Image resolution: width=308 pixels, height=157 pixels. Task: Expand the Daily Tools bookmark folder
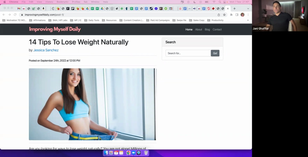point(92,20)
